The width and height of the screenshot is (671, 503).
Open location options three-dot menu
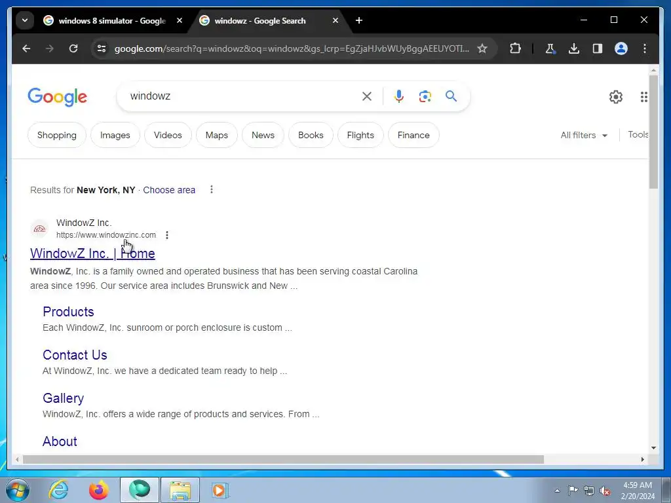[x=212, y=189]
